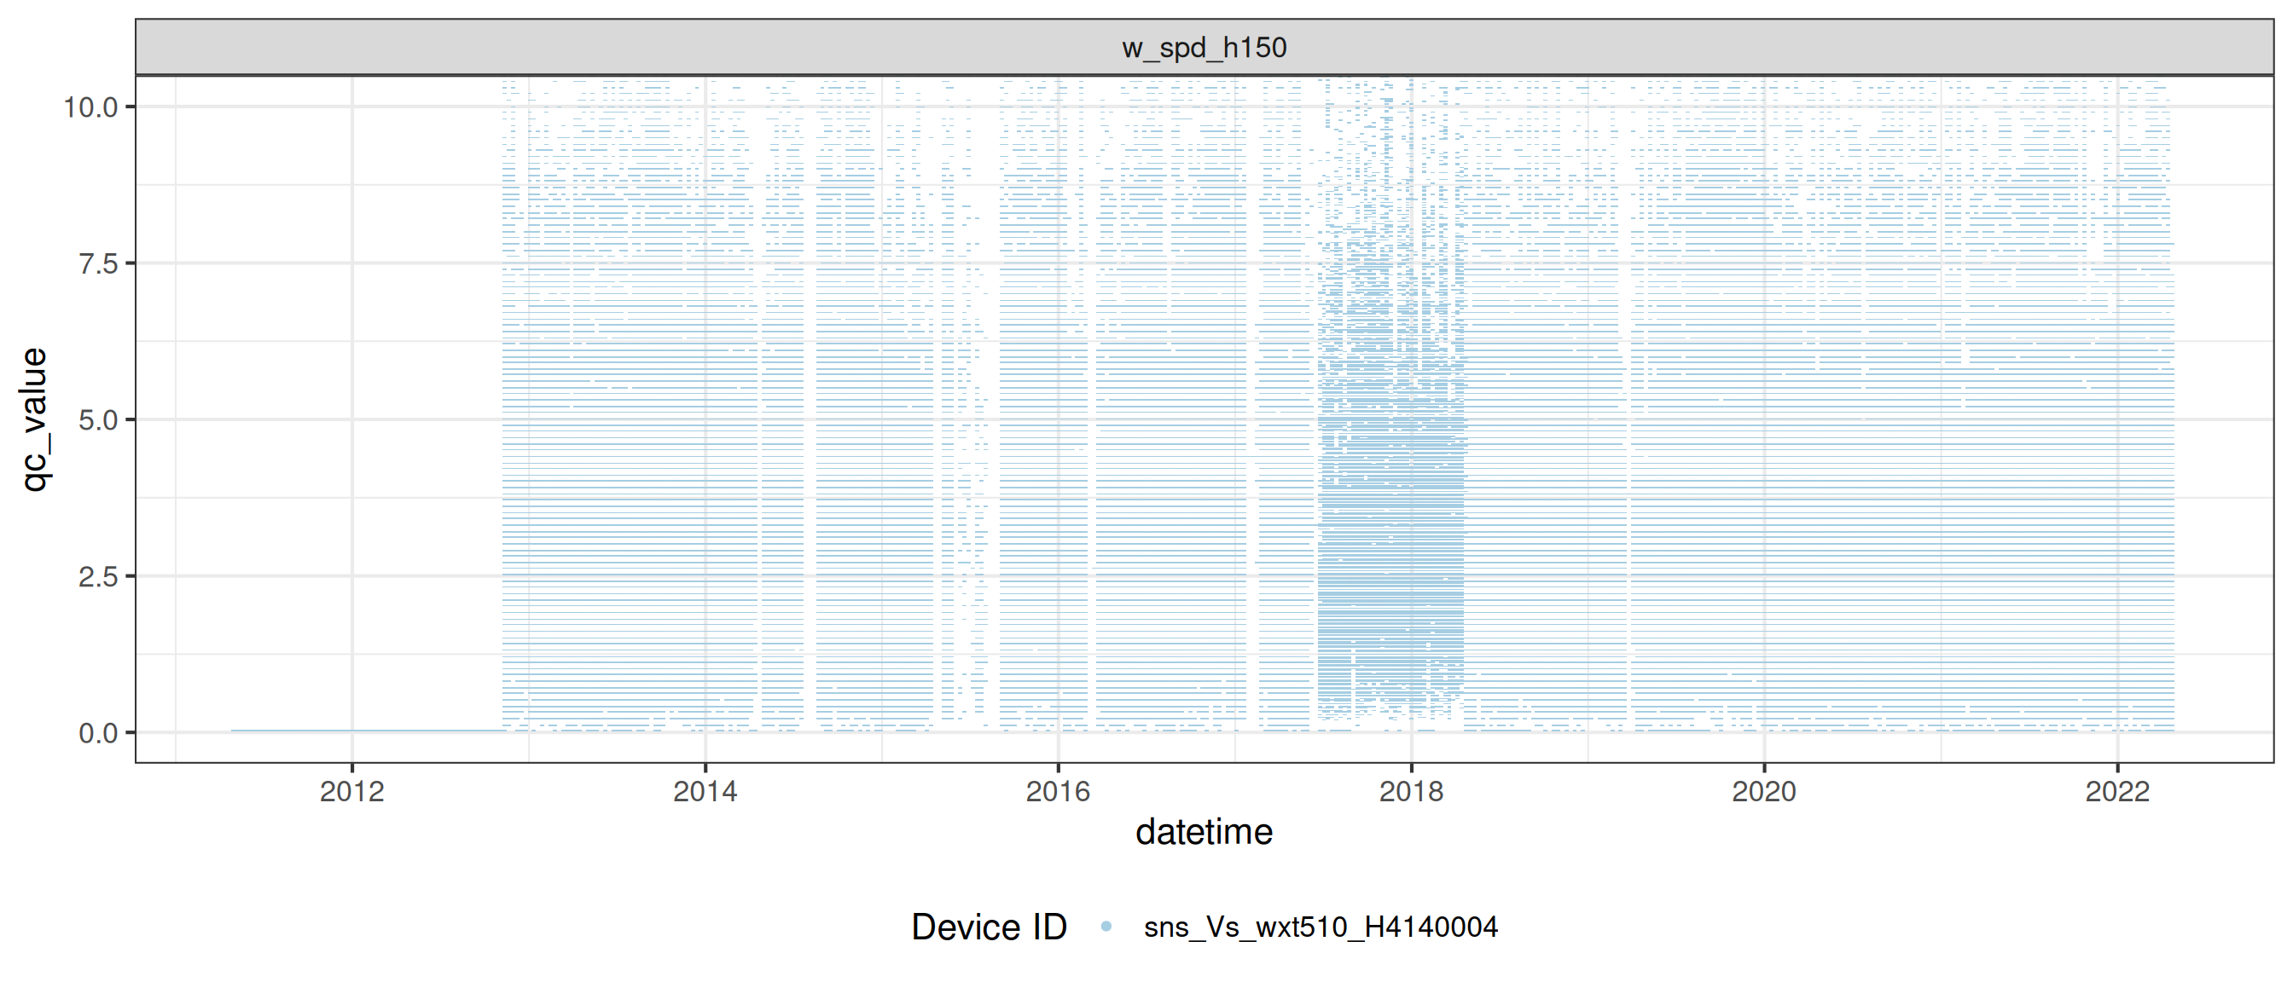Screen dimensions: 2293x982
Task: Click the 0.0 y-axis tick label
Action: [x=98, y=733]
